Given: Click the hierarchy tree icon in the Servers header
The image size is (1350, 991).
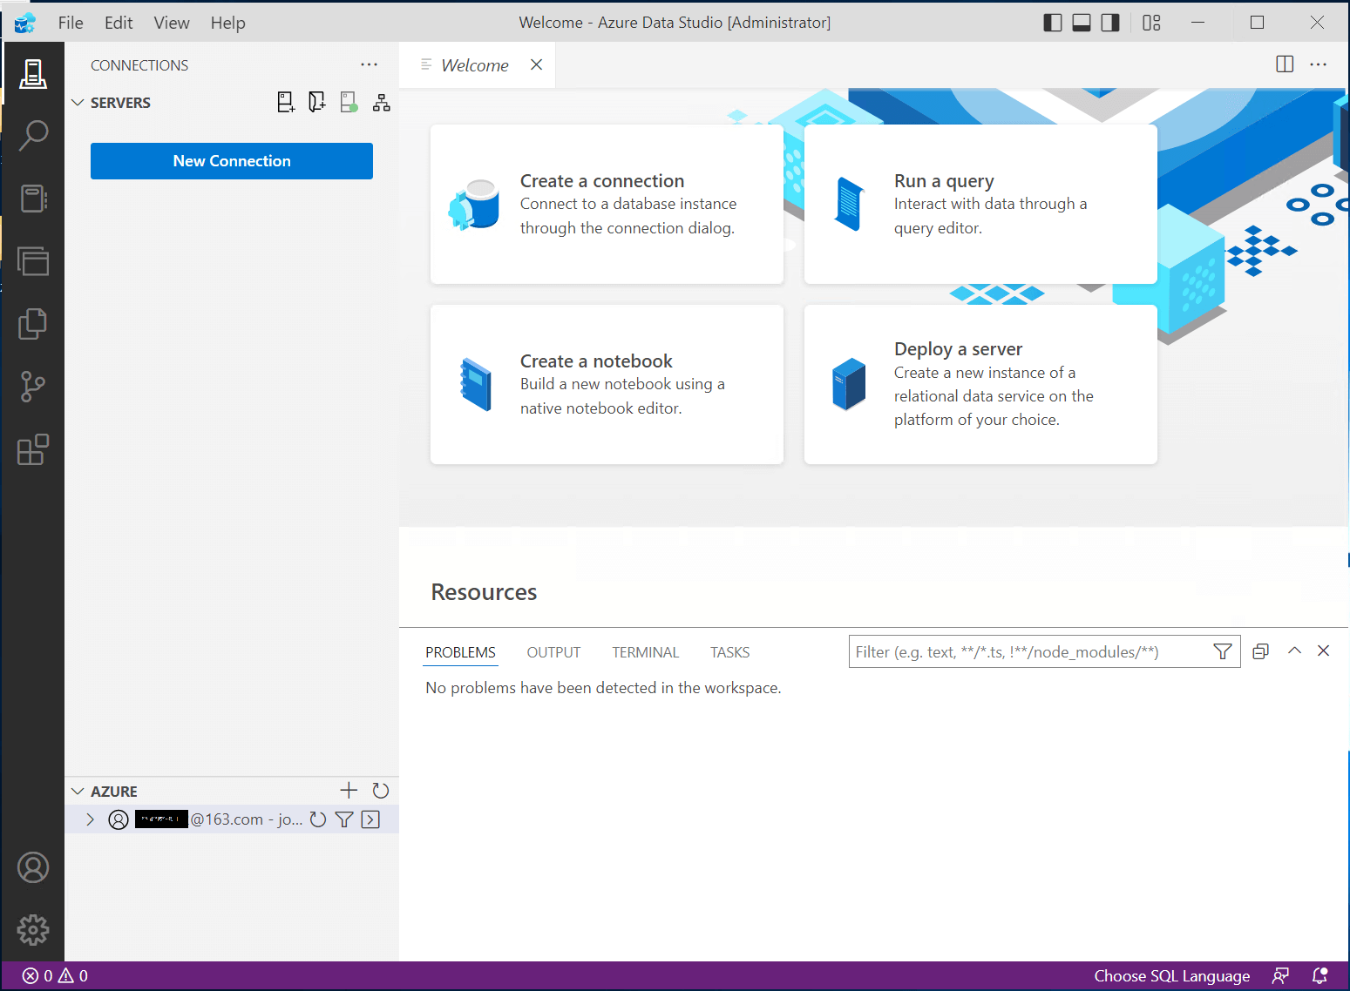Looking at the screenshot, I should [x=381, y=103].
